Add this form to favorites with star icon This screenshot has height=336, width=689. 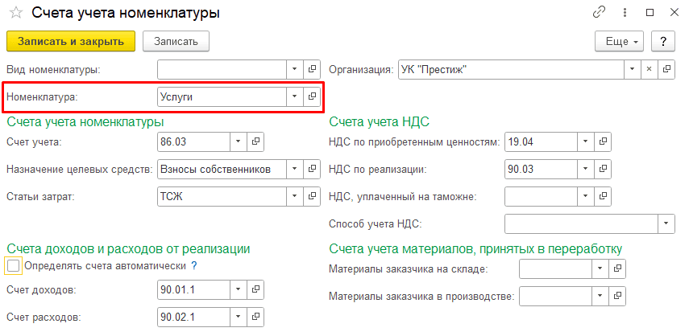(x=15, y=13)
